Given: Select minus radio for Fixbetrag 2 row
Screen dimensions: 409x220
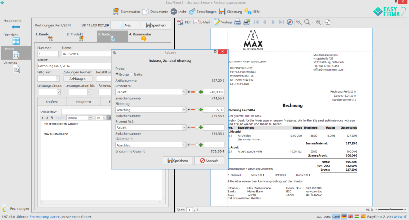Looking at the screenshot, I should coord(189,145).
